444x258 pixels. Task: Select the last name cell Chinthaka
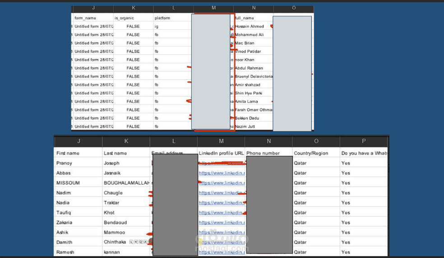(x=126, y=242)
